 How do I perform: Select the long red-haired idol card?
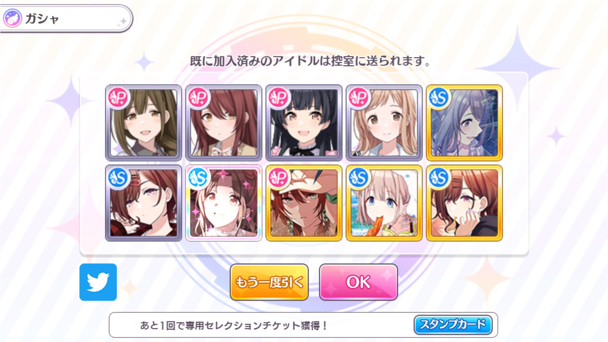coord(224,123)
